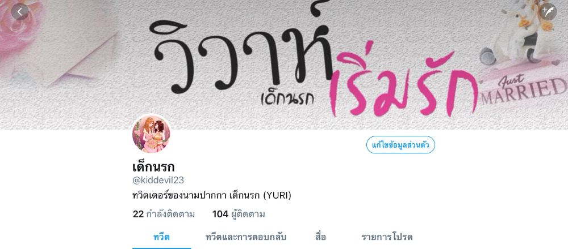Click the @kiddevil23 handle
The height and width of the screenshot is (249, 568).
[158, 180]
